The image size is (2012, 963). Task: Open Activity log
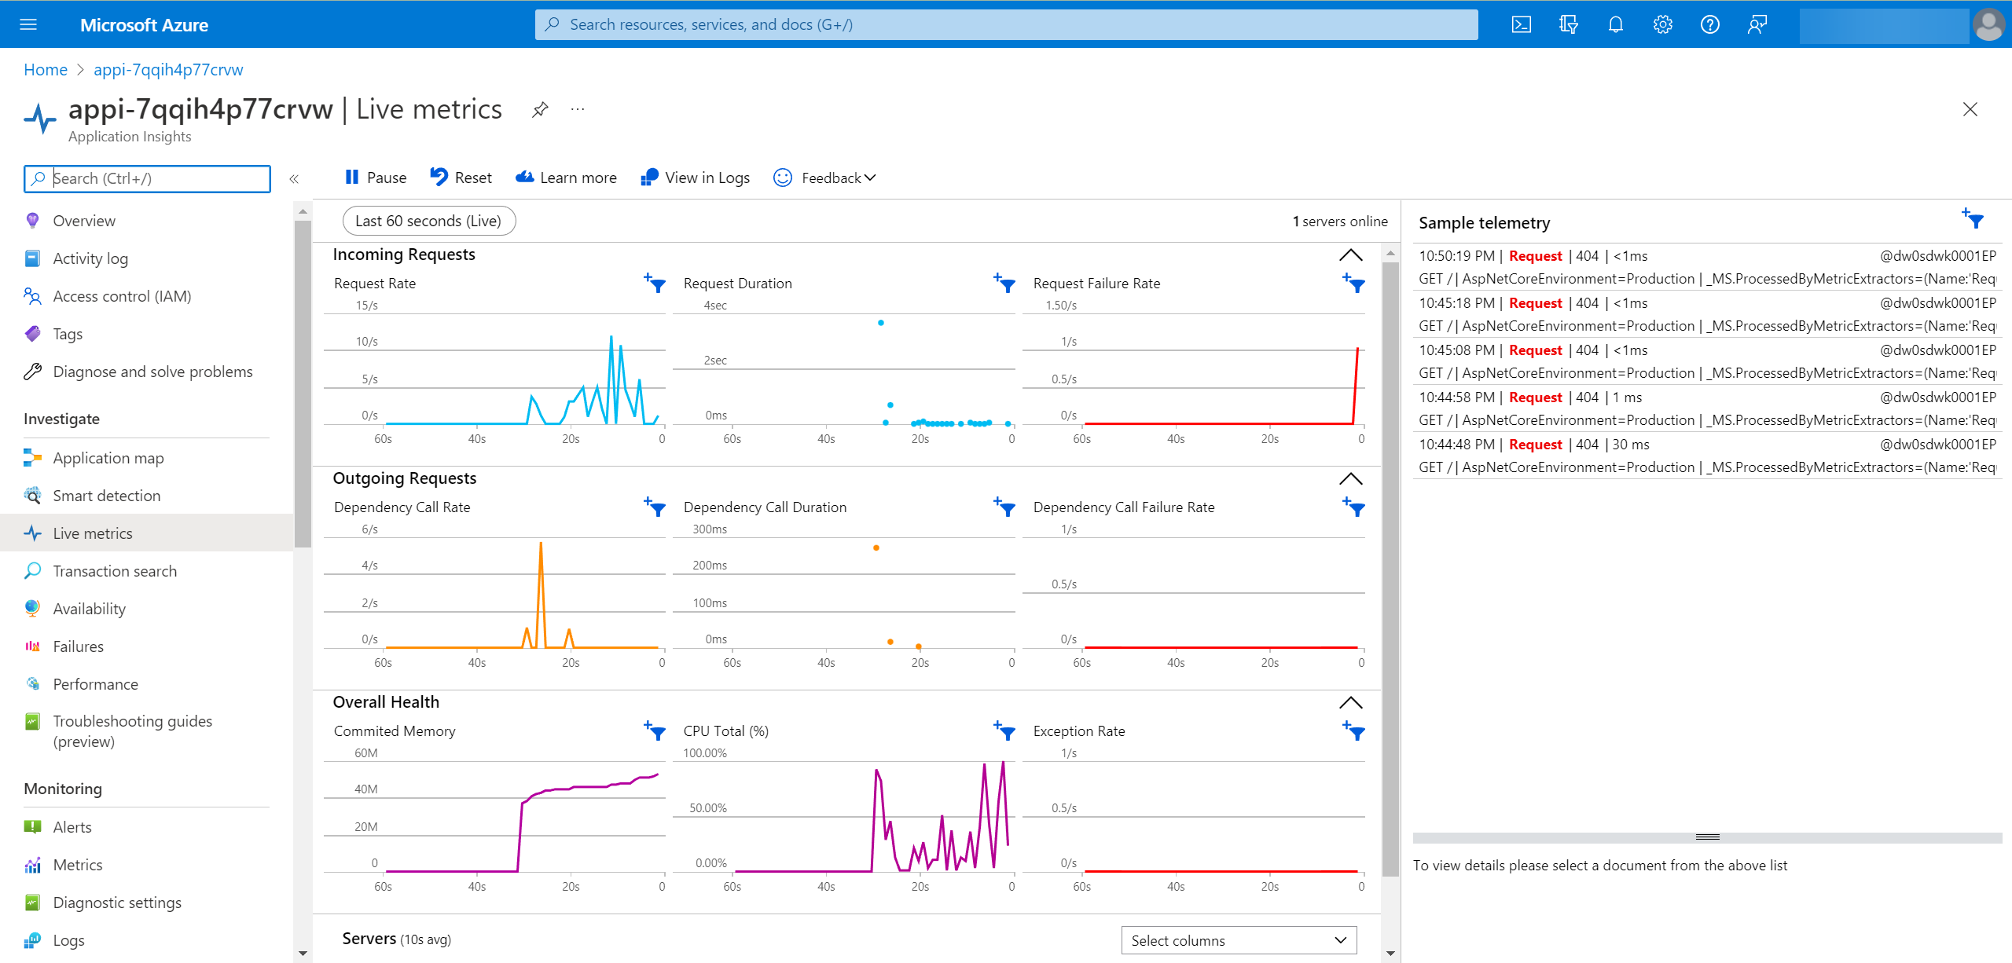tap(146, 258)
